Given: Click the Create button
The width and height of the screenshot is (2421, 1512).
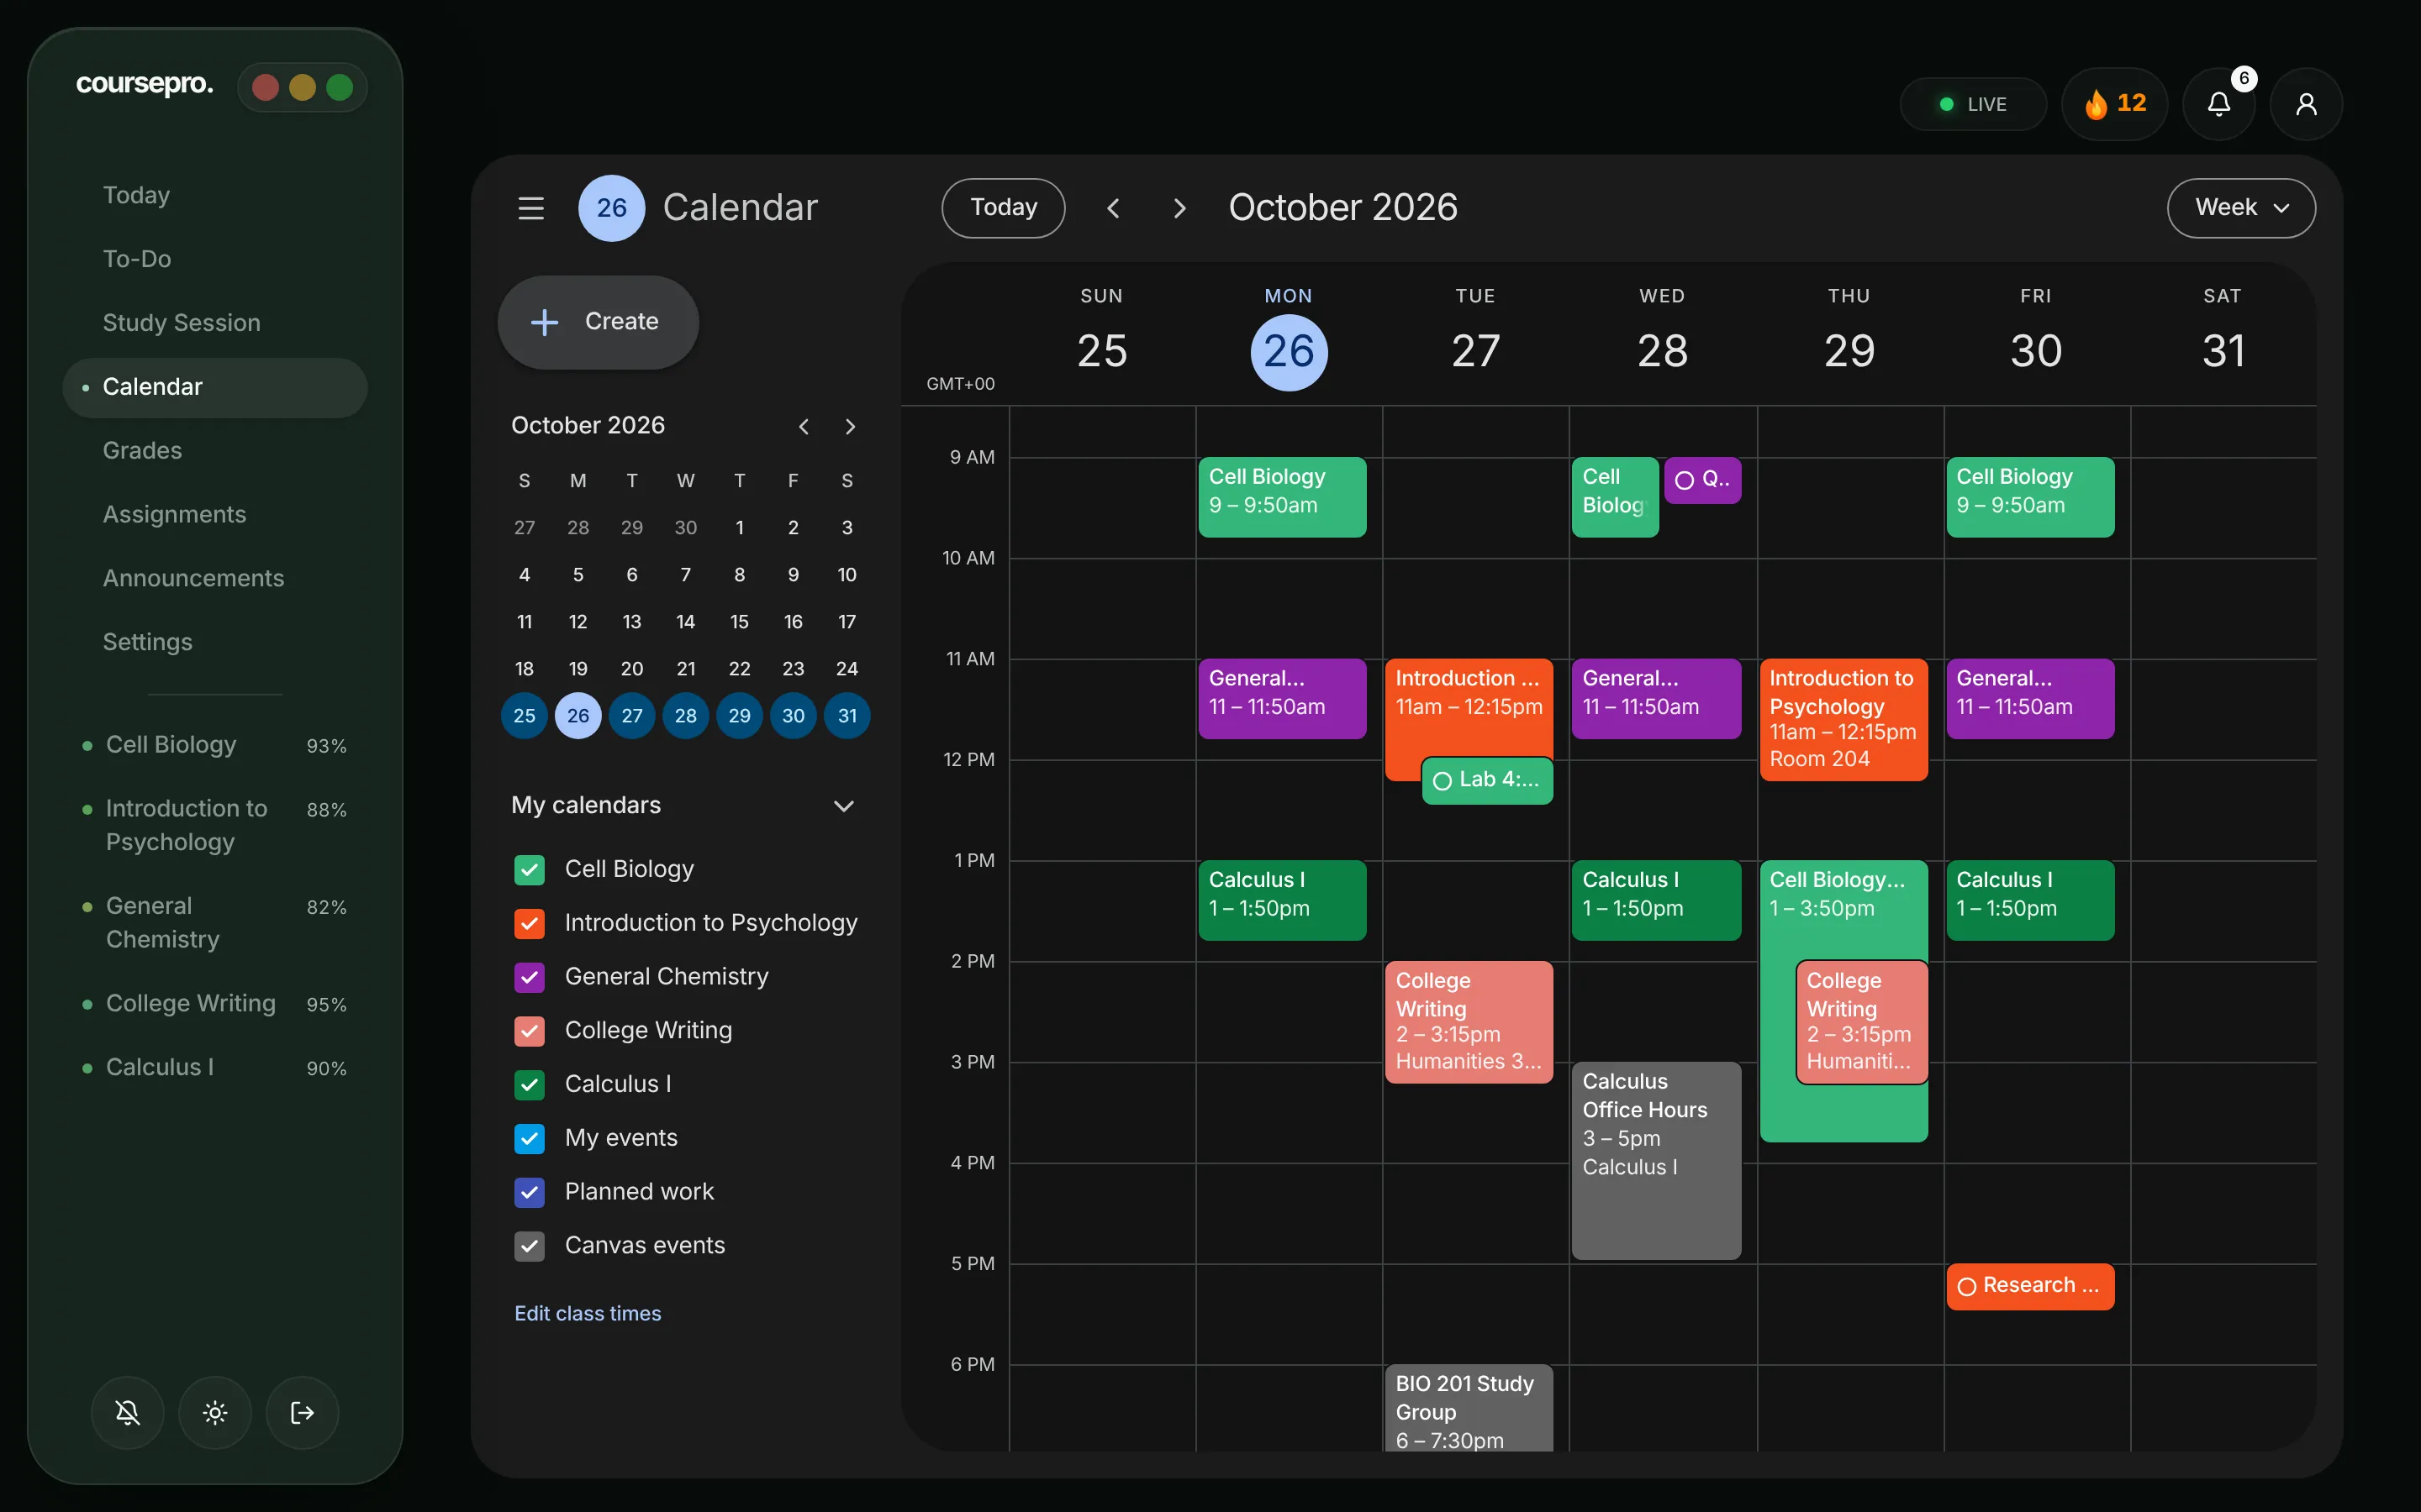Looking at the screenshot, I should pos(599,322).
